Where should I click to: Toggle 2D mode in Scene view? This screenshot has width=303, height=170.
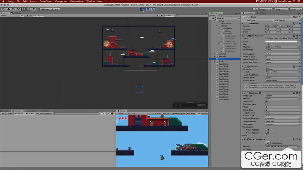[22, 15]
